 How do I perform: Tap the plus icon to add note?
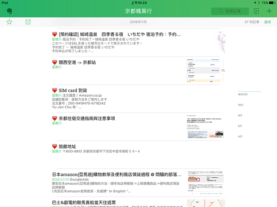(x=269, y=11)
